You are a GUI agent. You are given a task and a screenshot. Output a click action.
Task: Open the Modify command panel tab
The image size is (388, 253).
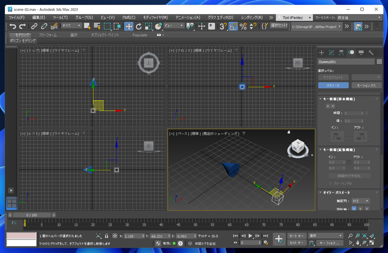pos(331,53)
